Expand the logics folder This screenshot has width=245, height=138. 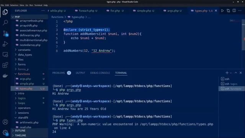click(x=29, y=98)
